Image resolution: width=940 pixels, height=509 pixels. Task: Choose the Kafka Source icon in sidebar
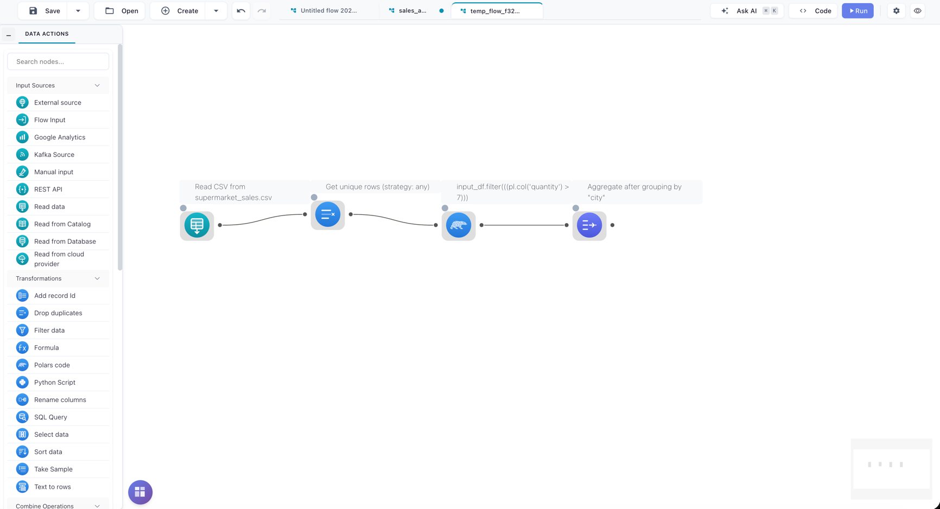point(22,155)
